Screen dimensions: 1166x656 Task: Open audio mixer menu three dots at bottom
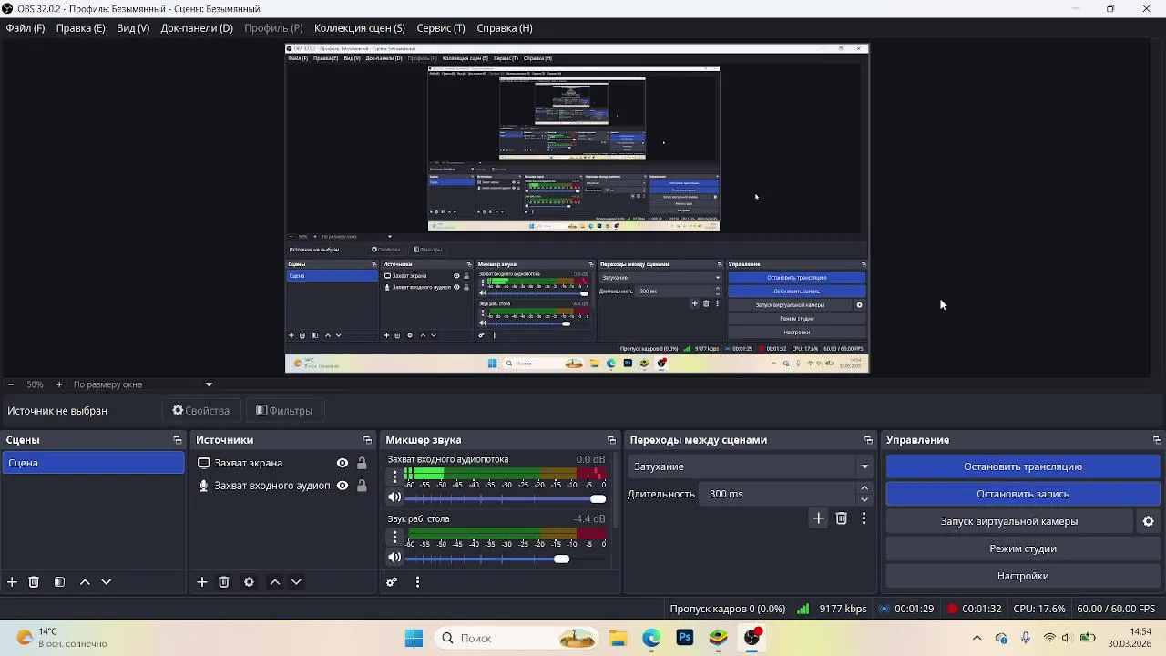click(x=417, y=582)
